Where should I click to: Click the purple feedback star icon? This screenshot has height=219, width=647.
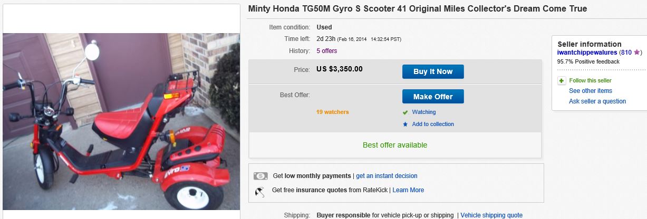tap(637, 53)
